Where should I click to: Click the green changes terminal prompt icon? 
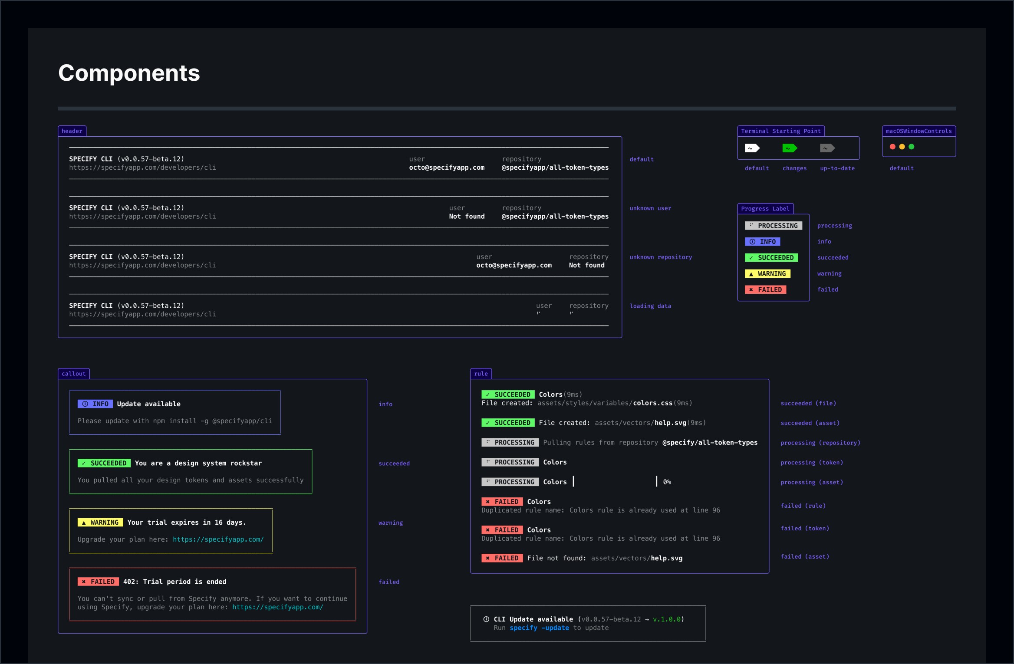pyautogui.click(x=789, y=148)
